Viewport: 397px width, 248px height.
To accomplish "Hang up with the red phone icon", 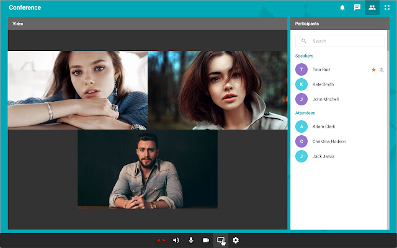I will point(161,240).
